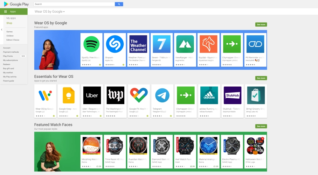
Task: Open Buy gift card
Action: (x=9, y=68)
